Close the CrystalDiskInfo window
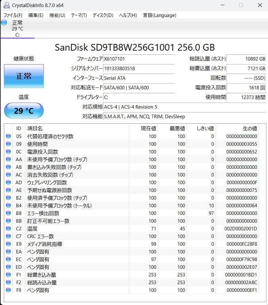The image size is (268, 305). pos(260,5)
